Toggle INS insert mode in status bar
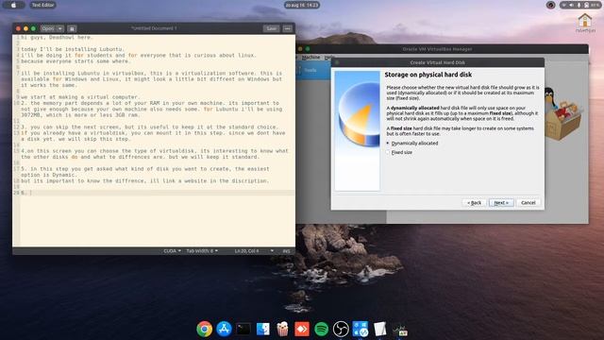This screenshot has width=604, height=340. [x=286, y=251]
